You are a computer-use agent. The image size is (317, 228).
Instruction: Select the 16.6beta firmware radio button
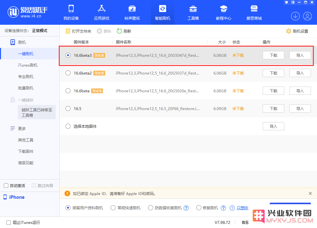pyautogui.click(x=68, y=91)
